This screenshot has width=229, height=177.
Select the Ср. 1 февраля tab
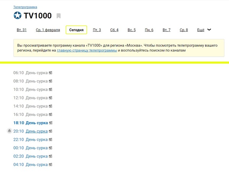48,30
